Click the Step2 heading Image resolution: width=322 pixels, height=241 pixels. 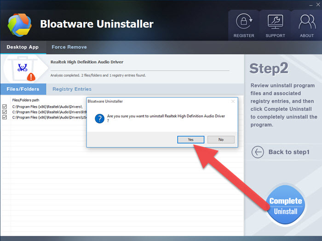click(269, 68)
